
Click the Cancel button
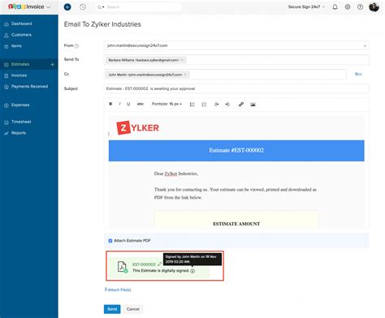(132, 309)
